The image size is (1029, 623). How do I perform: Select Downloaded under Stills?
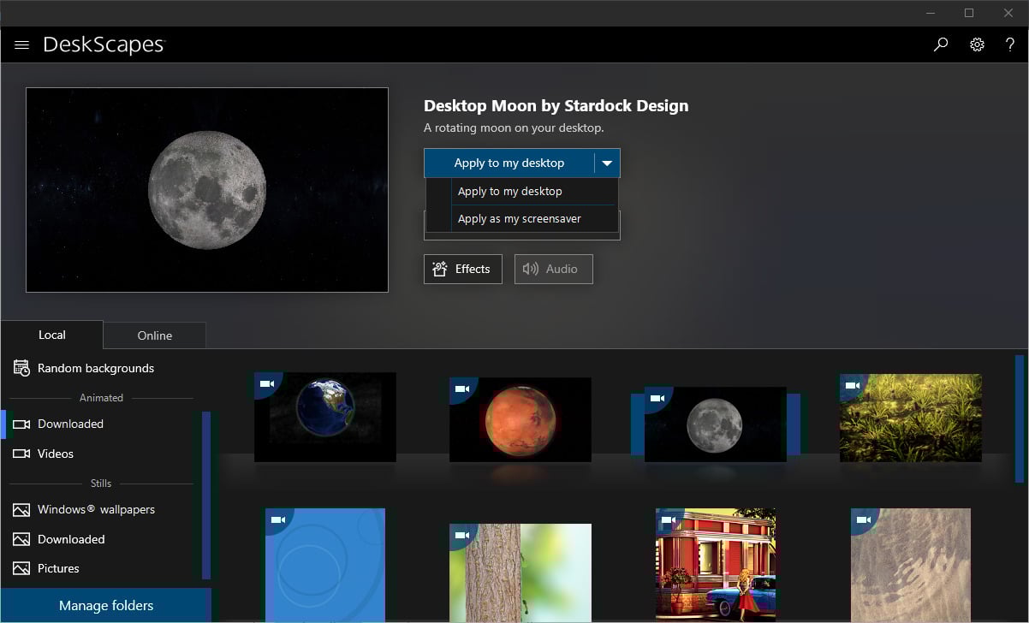click(x=71, y=539)
